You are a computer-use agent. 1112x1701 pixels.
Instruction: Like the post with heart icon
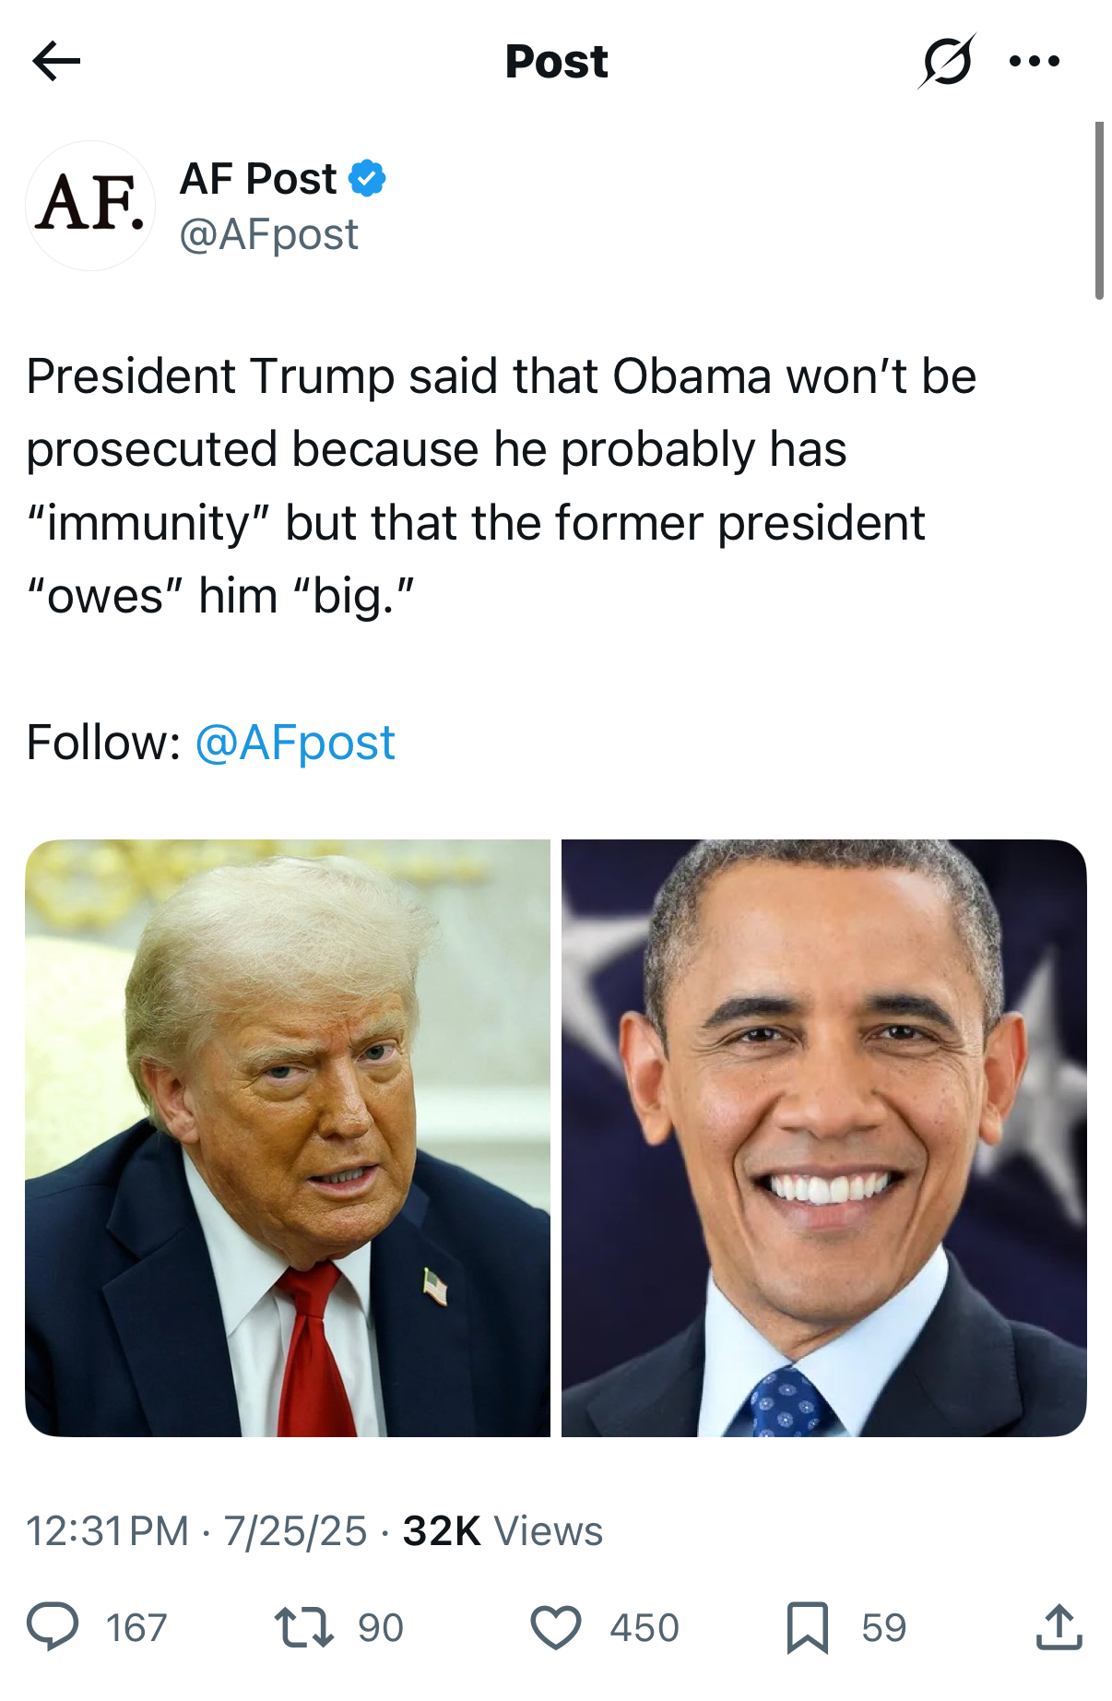click(x=556, y=1627)
